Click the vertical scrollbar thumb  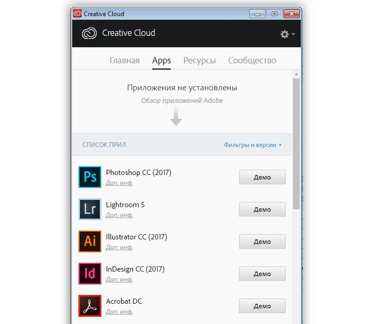tap(296, 144)
